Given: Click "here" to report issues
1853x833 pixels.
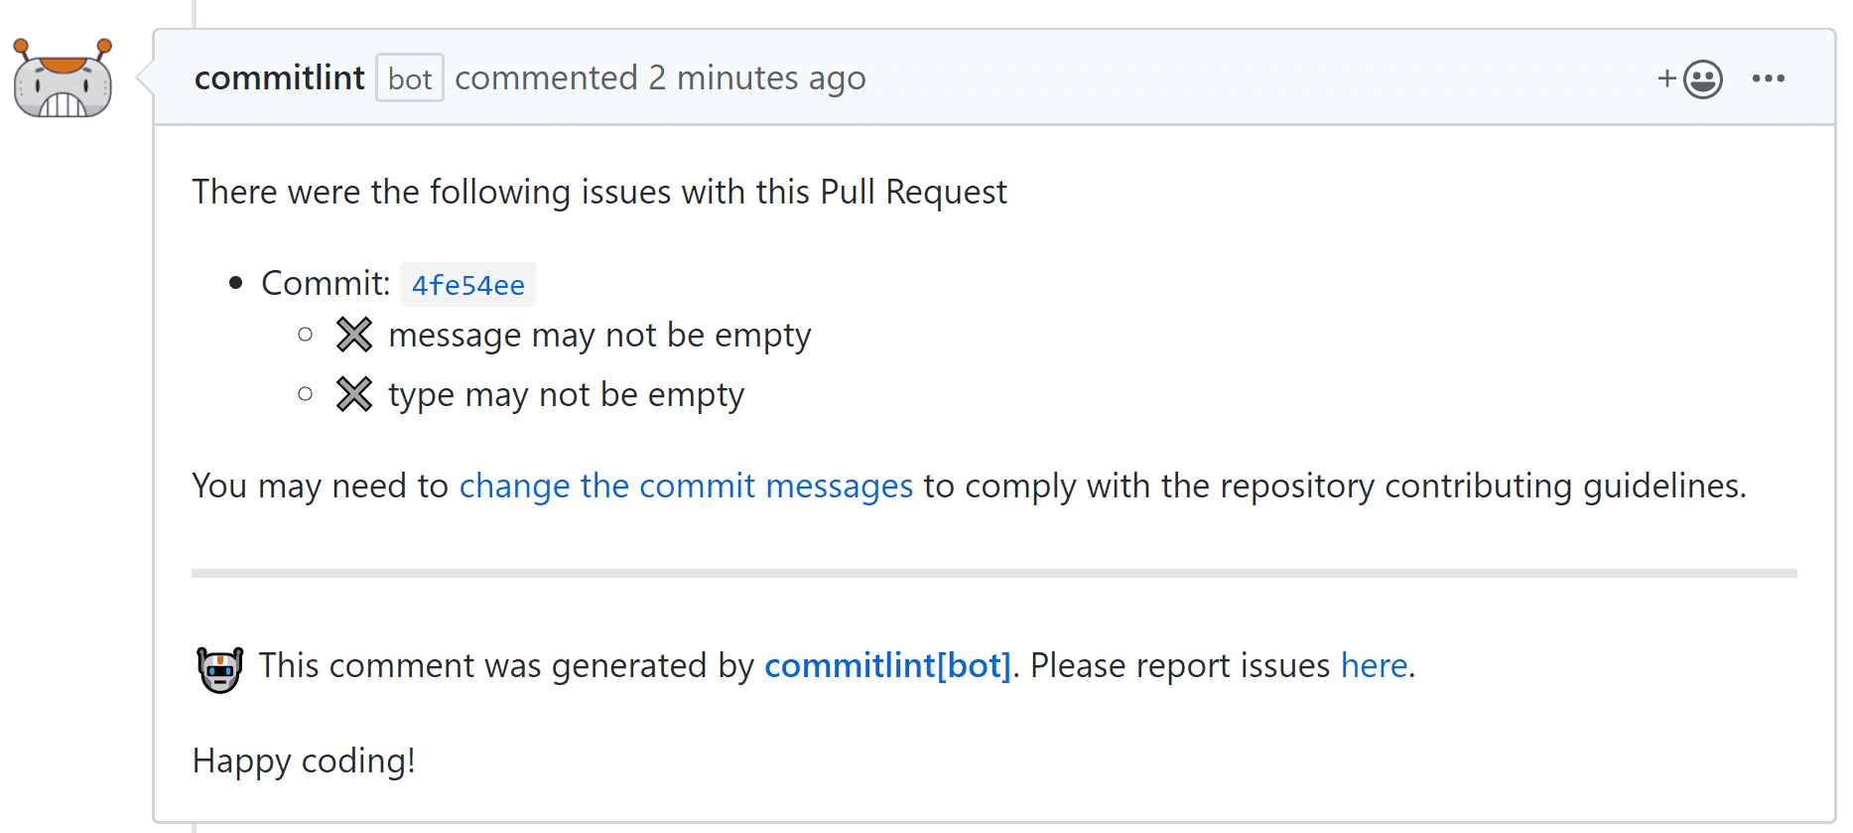Looking at the screenshot, I should (1374, 665).
